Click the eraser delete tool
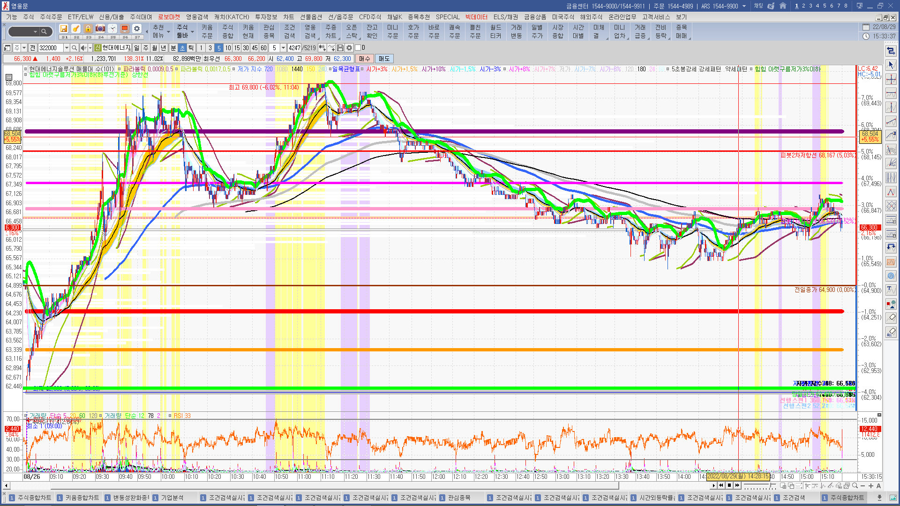 point(891,318)
